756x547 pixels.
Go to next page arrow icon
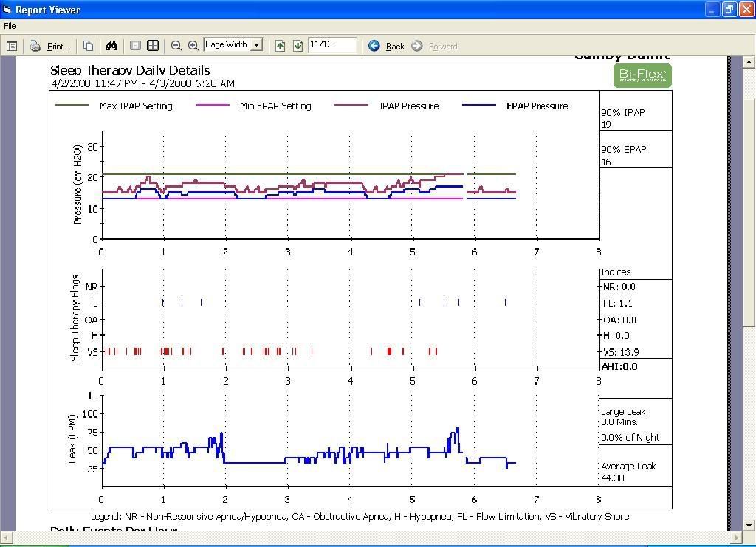(298, 47)
